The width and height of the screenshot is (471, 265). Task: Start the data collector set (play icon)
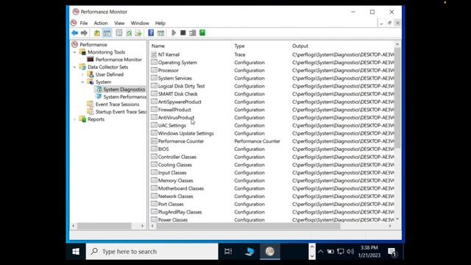click(174, 32)
